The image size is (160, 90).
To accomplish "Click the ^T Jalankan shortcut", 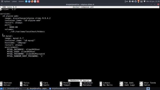I will 86,83.
